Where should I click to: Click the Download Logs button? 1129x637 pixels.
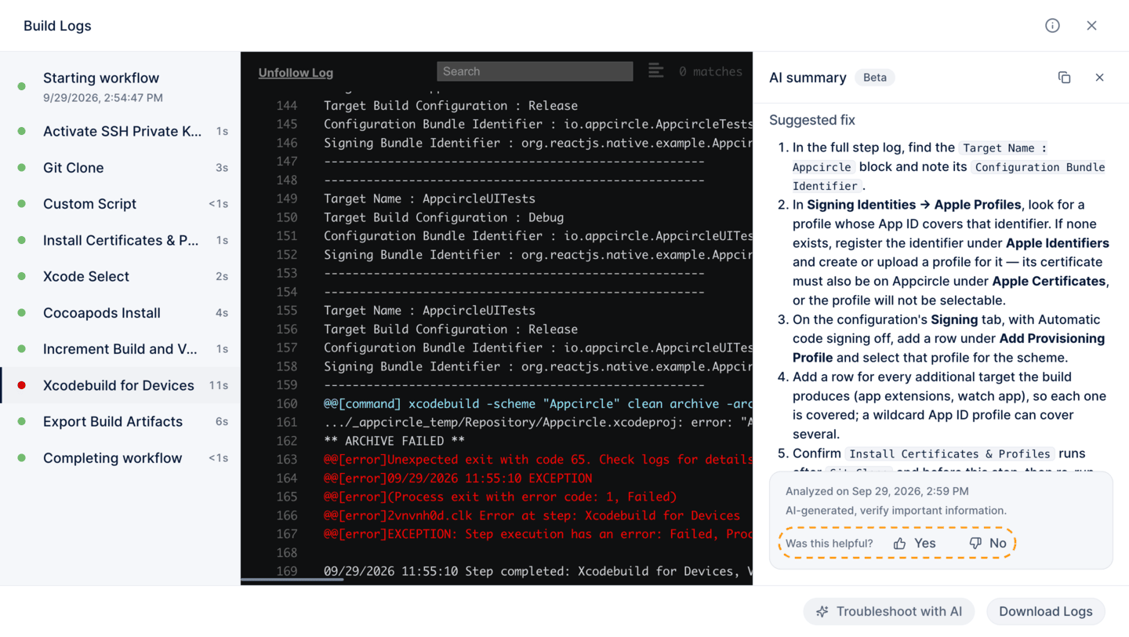[x=1045, y=611]
